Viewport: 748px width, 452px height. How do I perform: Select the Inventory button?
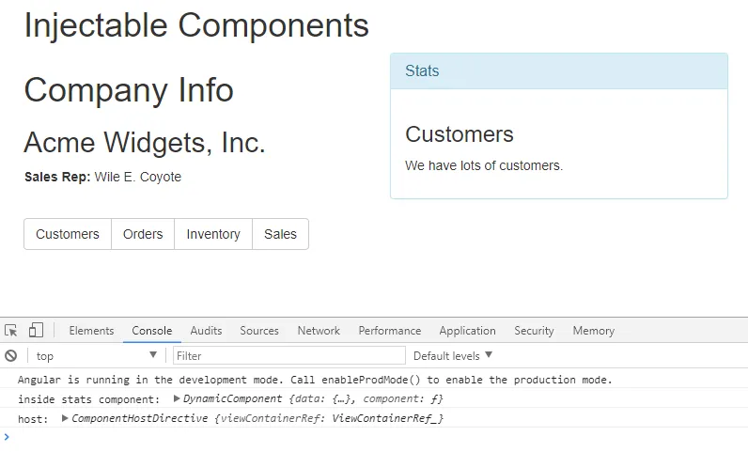[x=213, y=234]
